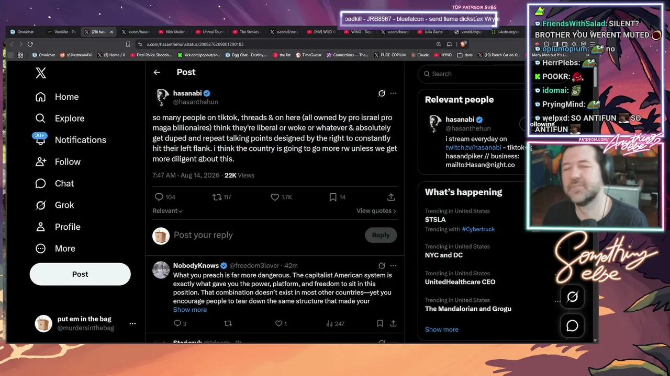Click the X logo in the sidebar
670x376 pixels.
[41, 73]
